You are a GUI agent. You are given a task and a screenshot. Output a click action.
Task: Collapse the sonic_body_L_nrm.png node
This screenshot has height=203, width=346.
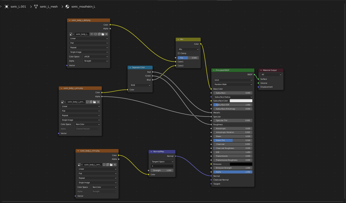pos(78,151)
